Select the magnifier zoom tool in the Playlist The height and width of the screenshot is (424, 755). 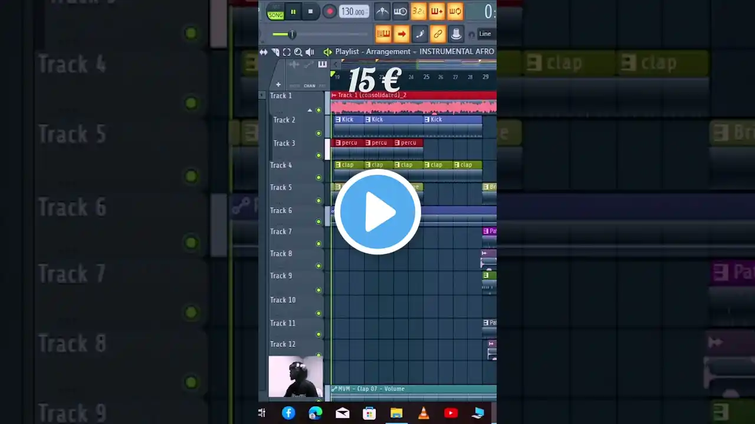point(298,52)
